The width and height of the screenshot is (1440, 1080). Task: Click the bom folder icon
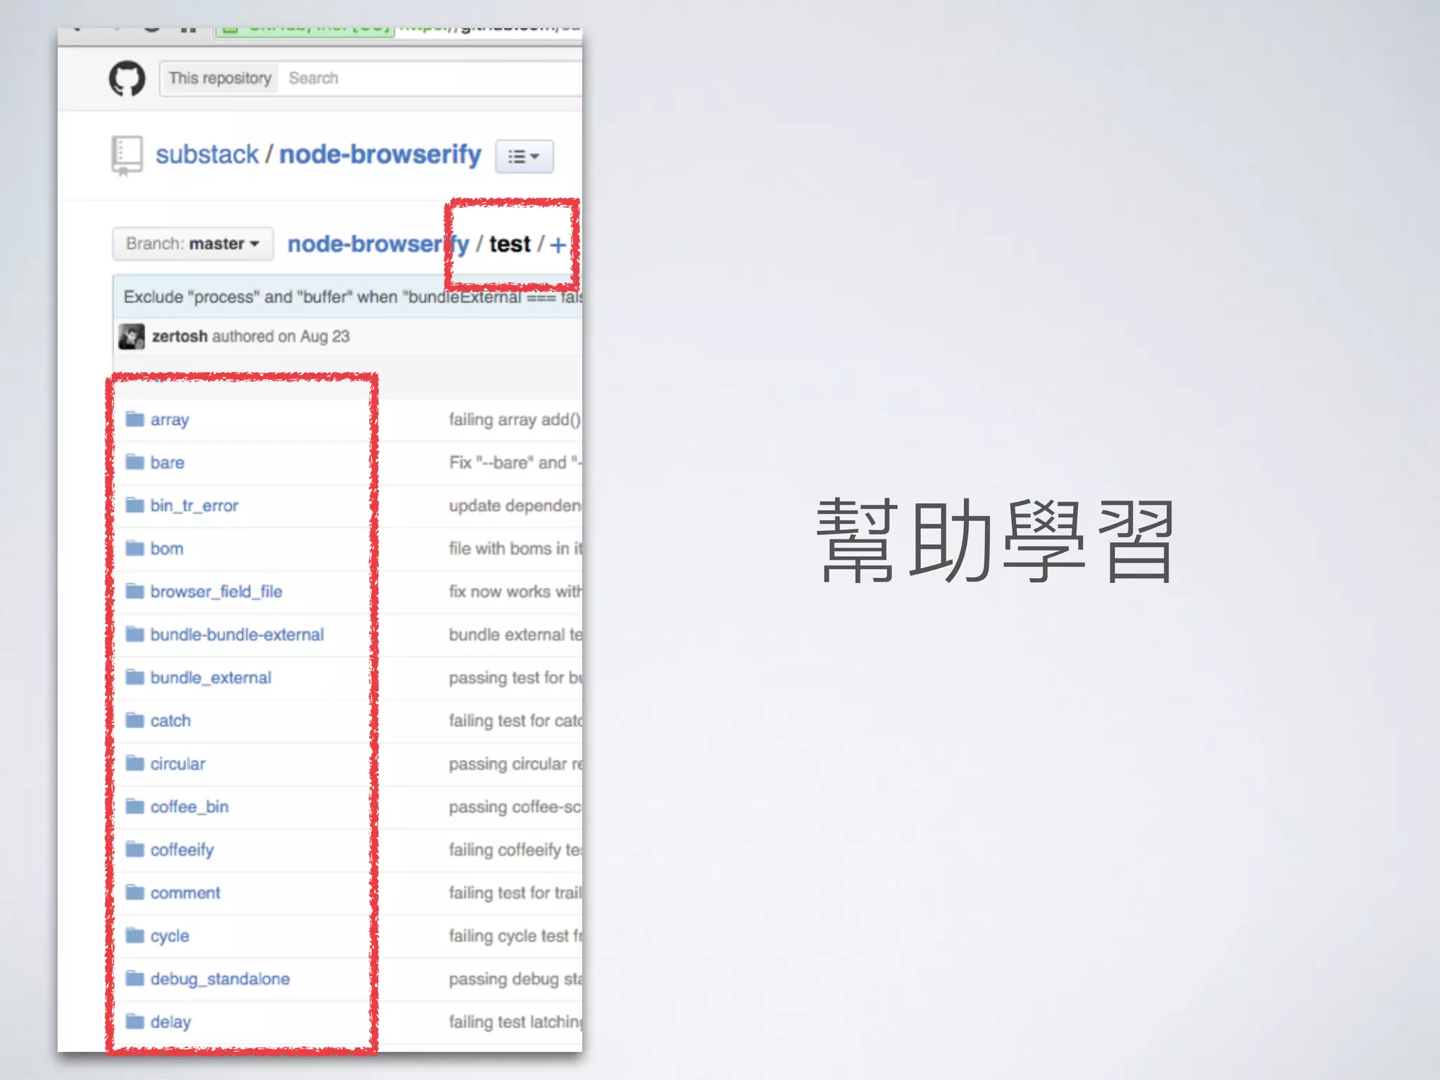(x=134, y=548)
